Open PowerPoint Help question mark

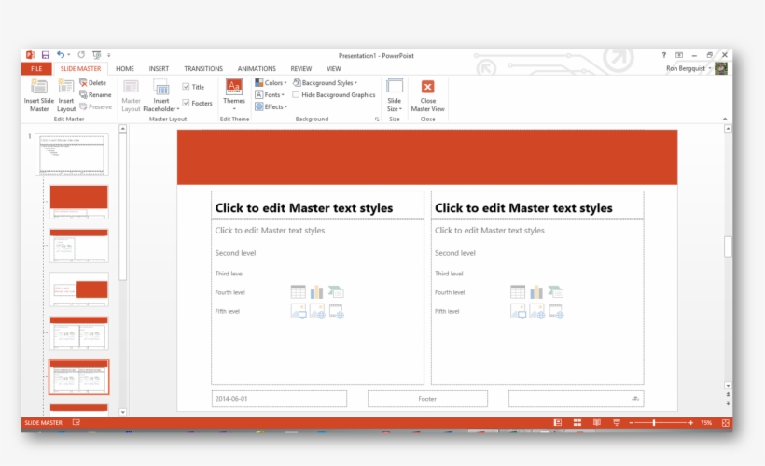coord(663,55)
